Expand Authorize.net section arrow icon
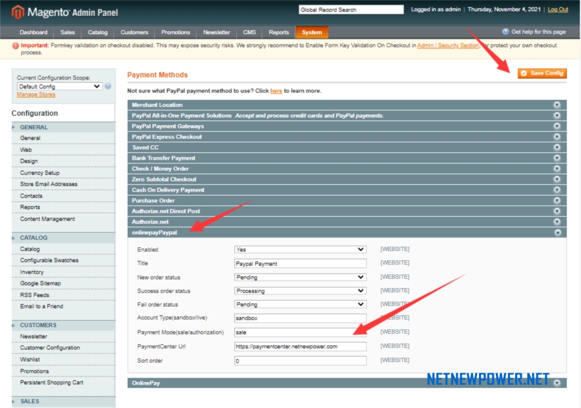This screenshot has width=581, height=408. (x=557, y=221)
